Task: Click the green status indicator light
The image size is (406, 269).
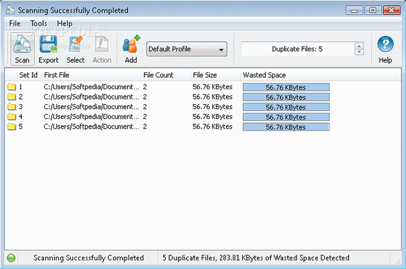Action: (11, 258)
